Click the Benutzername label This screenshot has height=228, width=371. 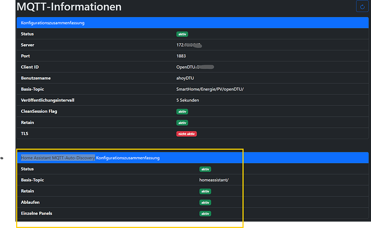35,78
